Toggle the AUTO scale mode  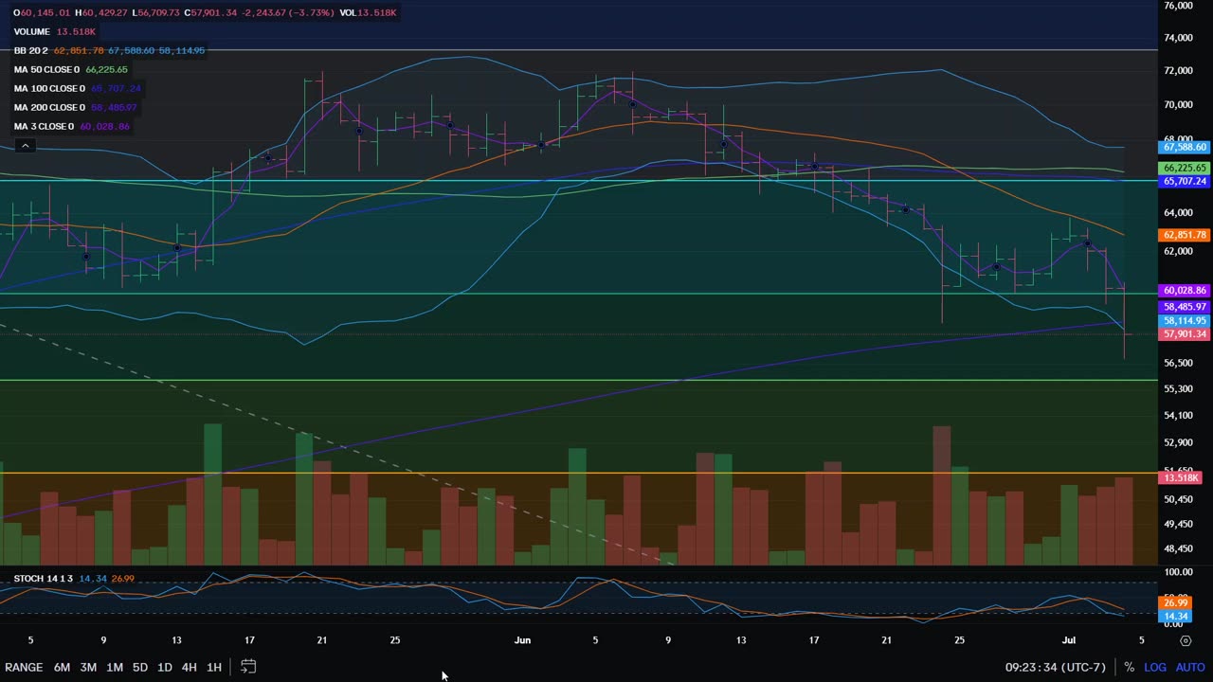1190,667
